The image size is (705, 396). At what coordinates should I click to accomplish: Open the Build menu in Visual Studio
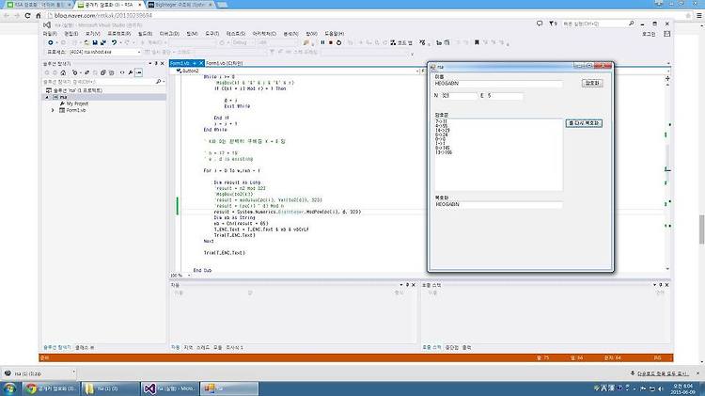145,34
